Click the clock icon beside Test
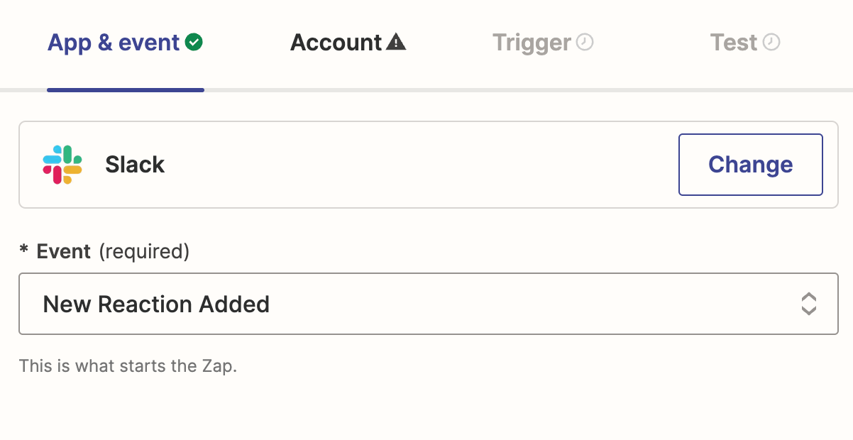 (771, 43)
